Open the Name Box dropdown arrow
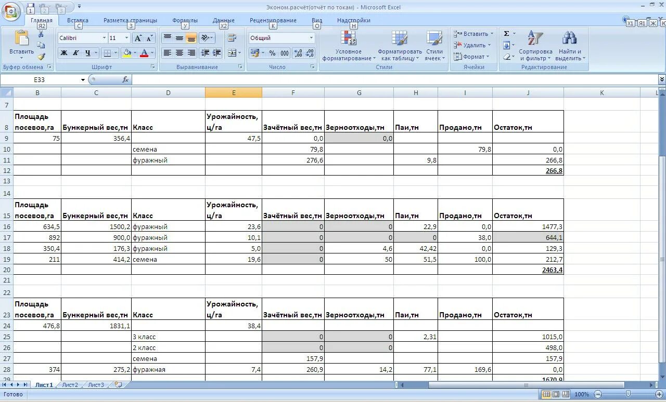The image size is (666, 402). [x=83, y=79]
